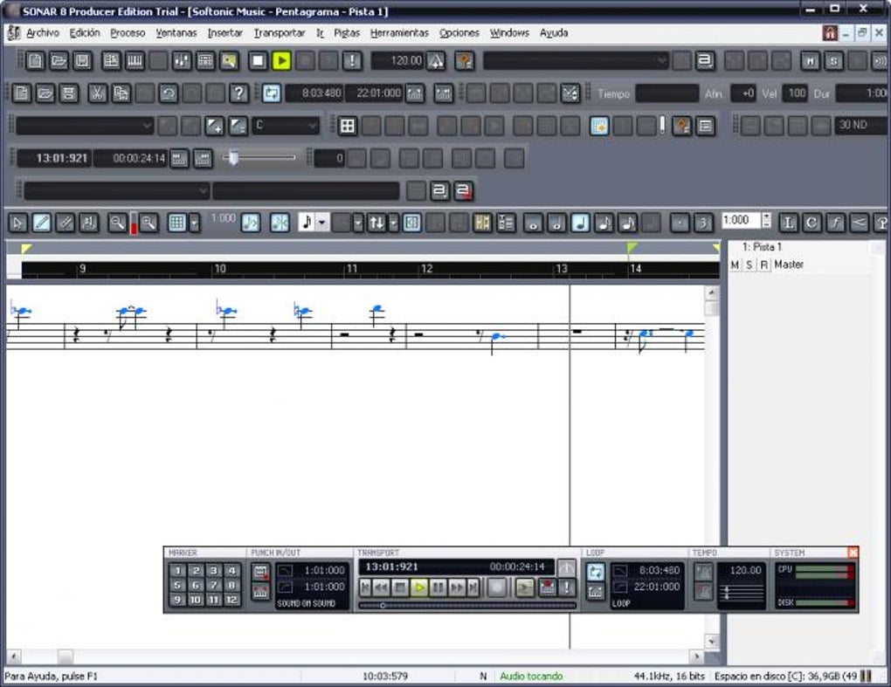The height and width of the screenshot is (687, 891).
Task: Click the position slider thumb in the toolbar
Action: 233,157
